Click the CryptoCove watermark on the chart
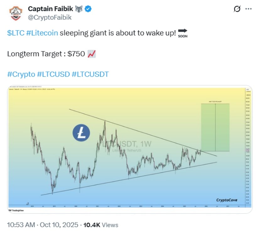The image size is (259, 231). click(x=227, y=200)
